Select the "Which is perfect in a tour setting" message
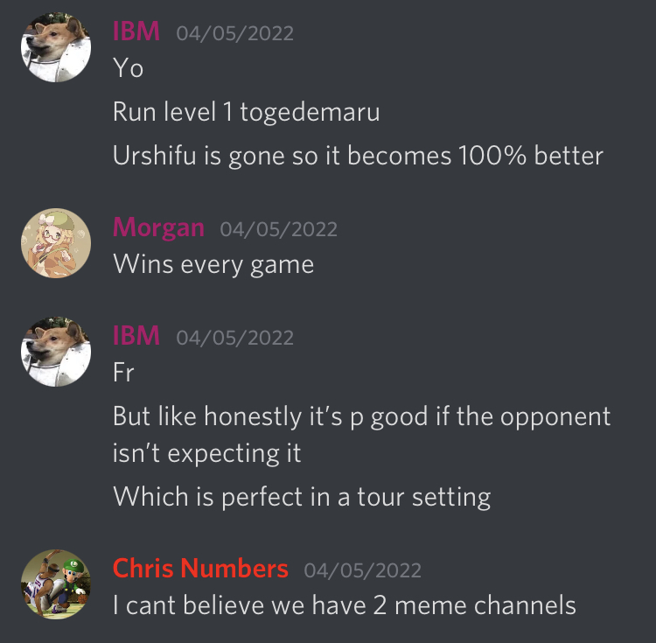The height and width of the screenshot is (643, 656). click(x=302, y=497)
